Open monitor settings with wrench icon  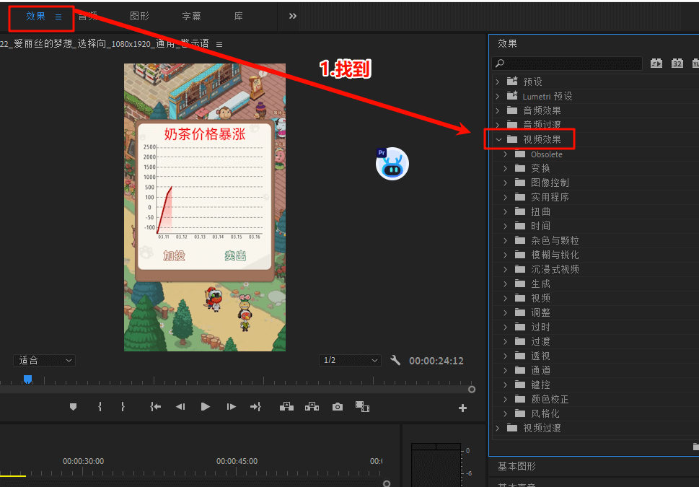(x=395, y=360)
